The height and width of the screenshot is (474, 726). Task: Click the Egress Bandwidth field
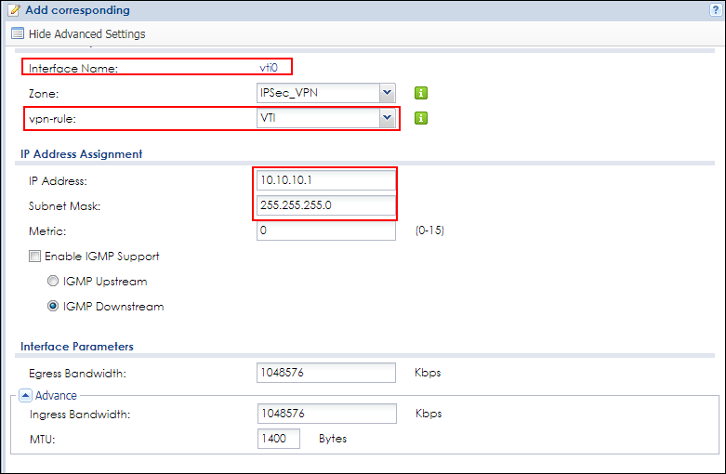[326, 373]
